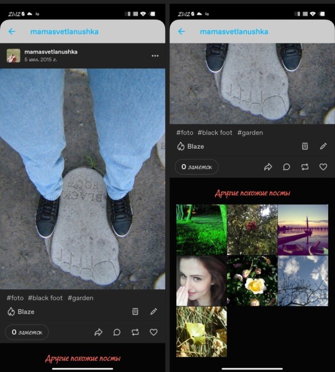Tap the Blaze button on the left screen
Image resolution: width=335 pixels, height=372 pixels.
tap(21, 312)
